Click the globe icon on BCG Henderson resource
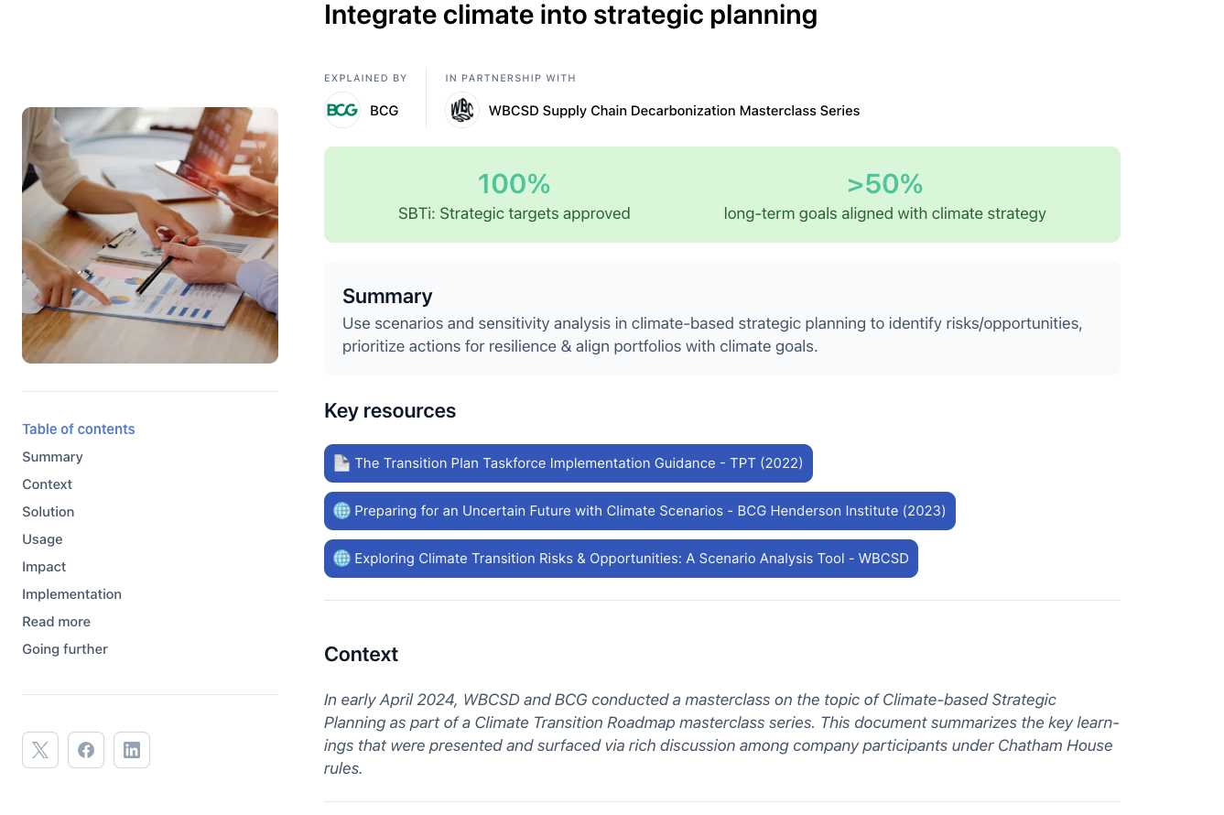 pos(341,511)
